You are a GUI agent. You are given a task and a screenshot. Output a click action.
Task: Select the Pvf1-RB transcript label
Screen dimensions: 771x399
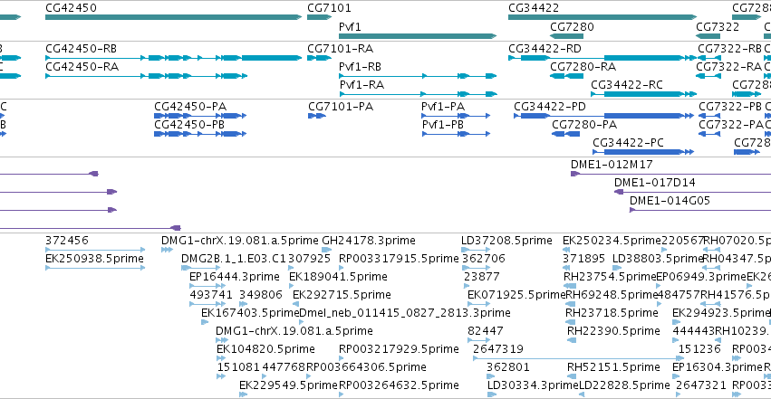360,66
